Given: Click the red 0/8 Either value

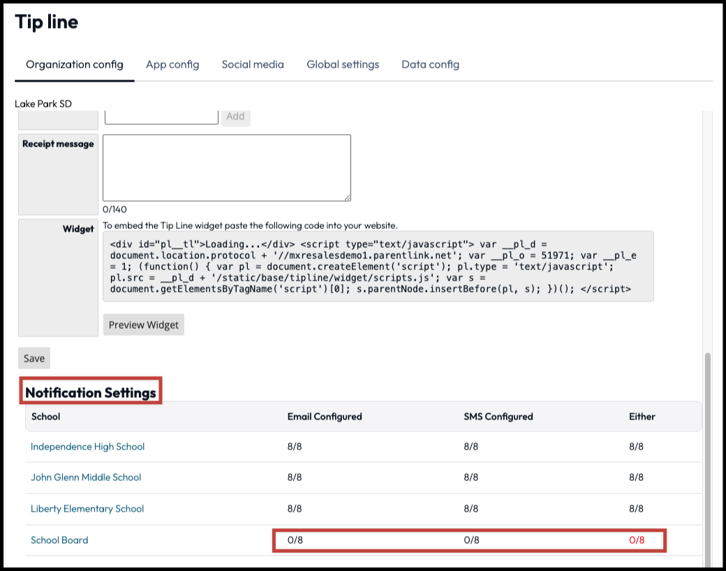Looking at the screenshot, I should (637, 540).
